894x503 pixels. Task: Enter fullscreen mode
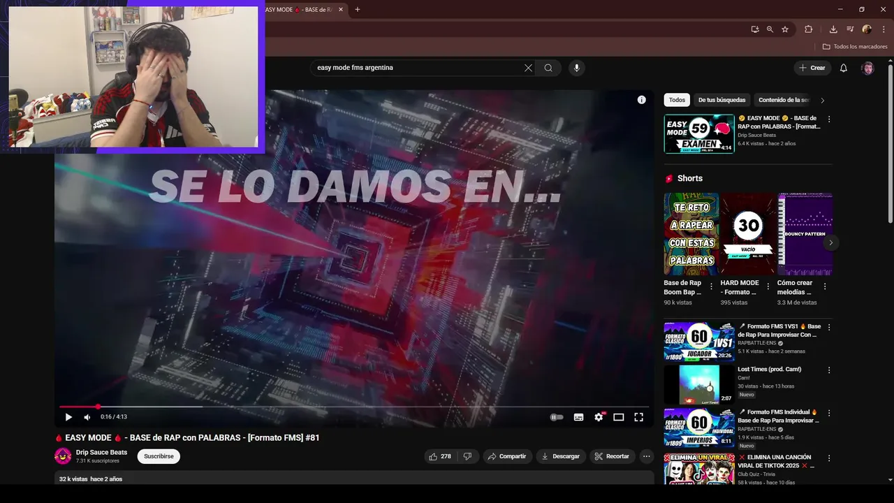tap(638, 417)
